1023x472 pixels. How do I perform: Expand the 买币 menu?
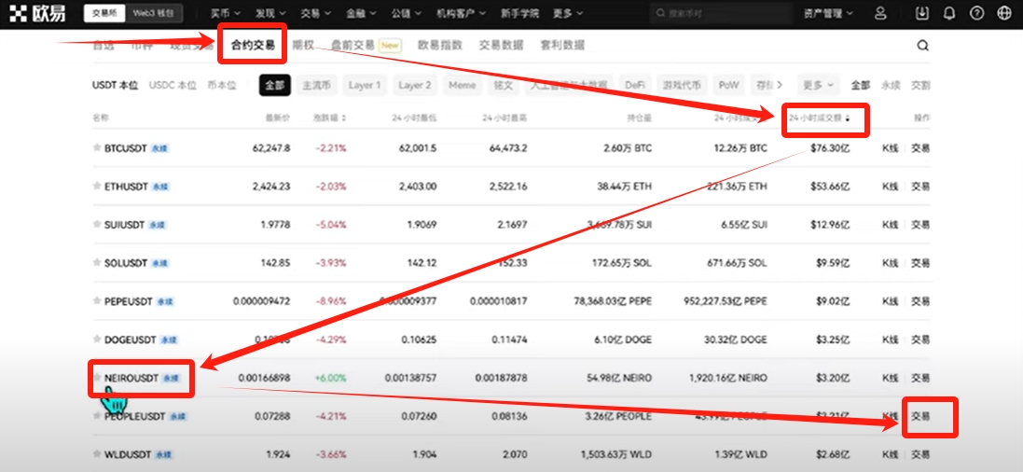[x=226, y=13]
